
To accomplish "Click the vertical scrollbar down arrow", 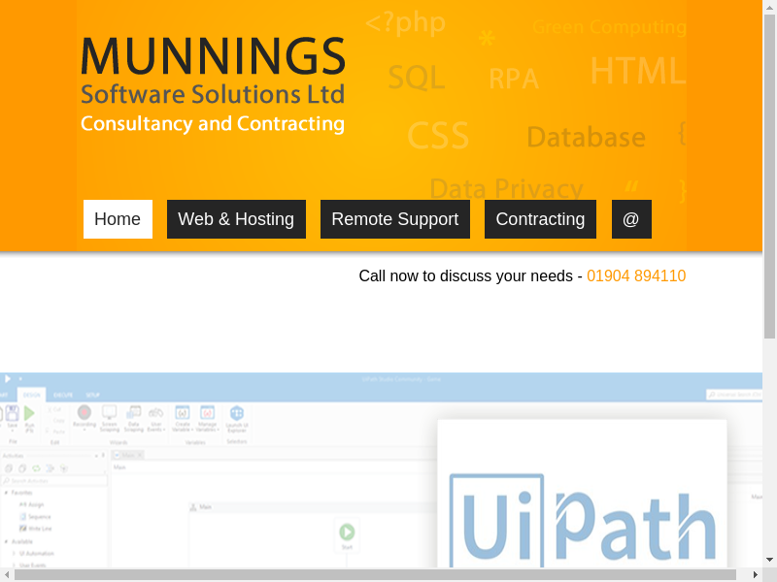I will coord(769,560).
